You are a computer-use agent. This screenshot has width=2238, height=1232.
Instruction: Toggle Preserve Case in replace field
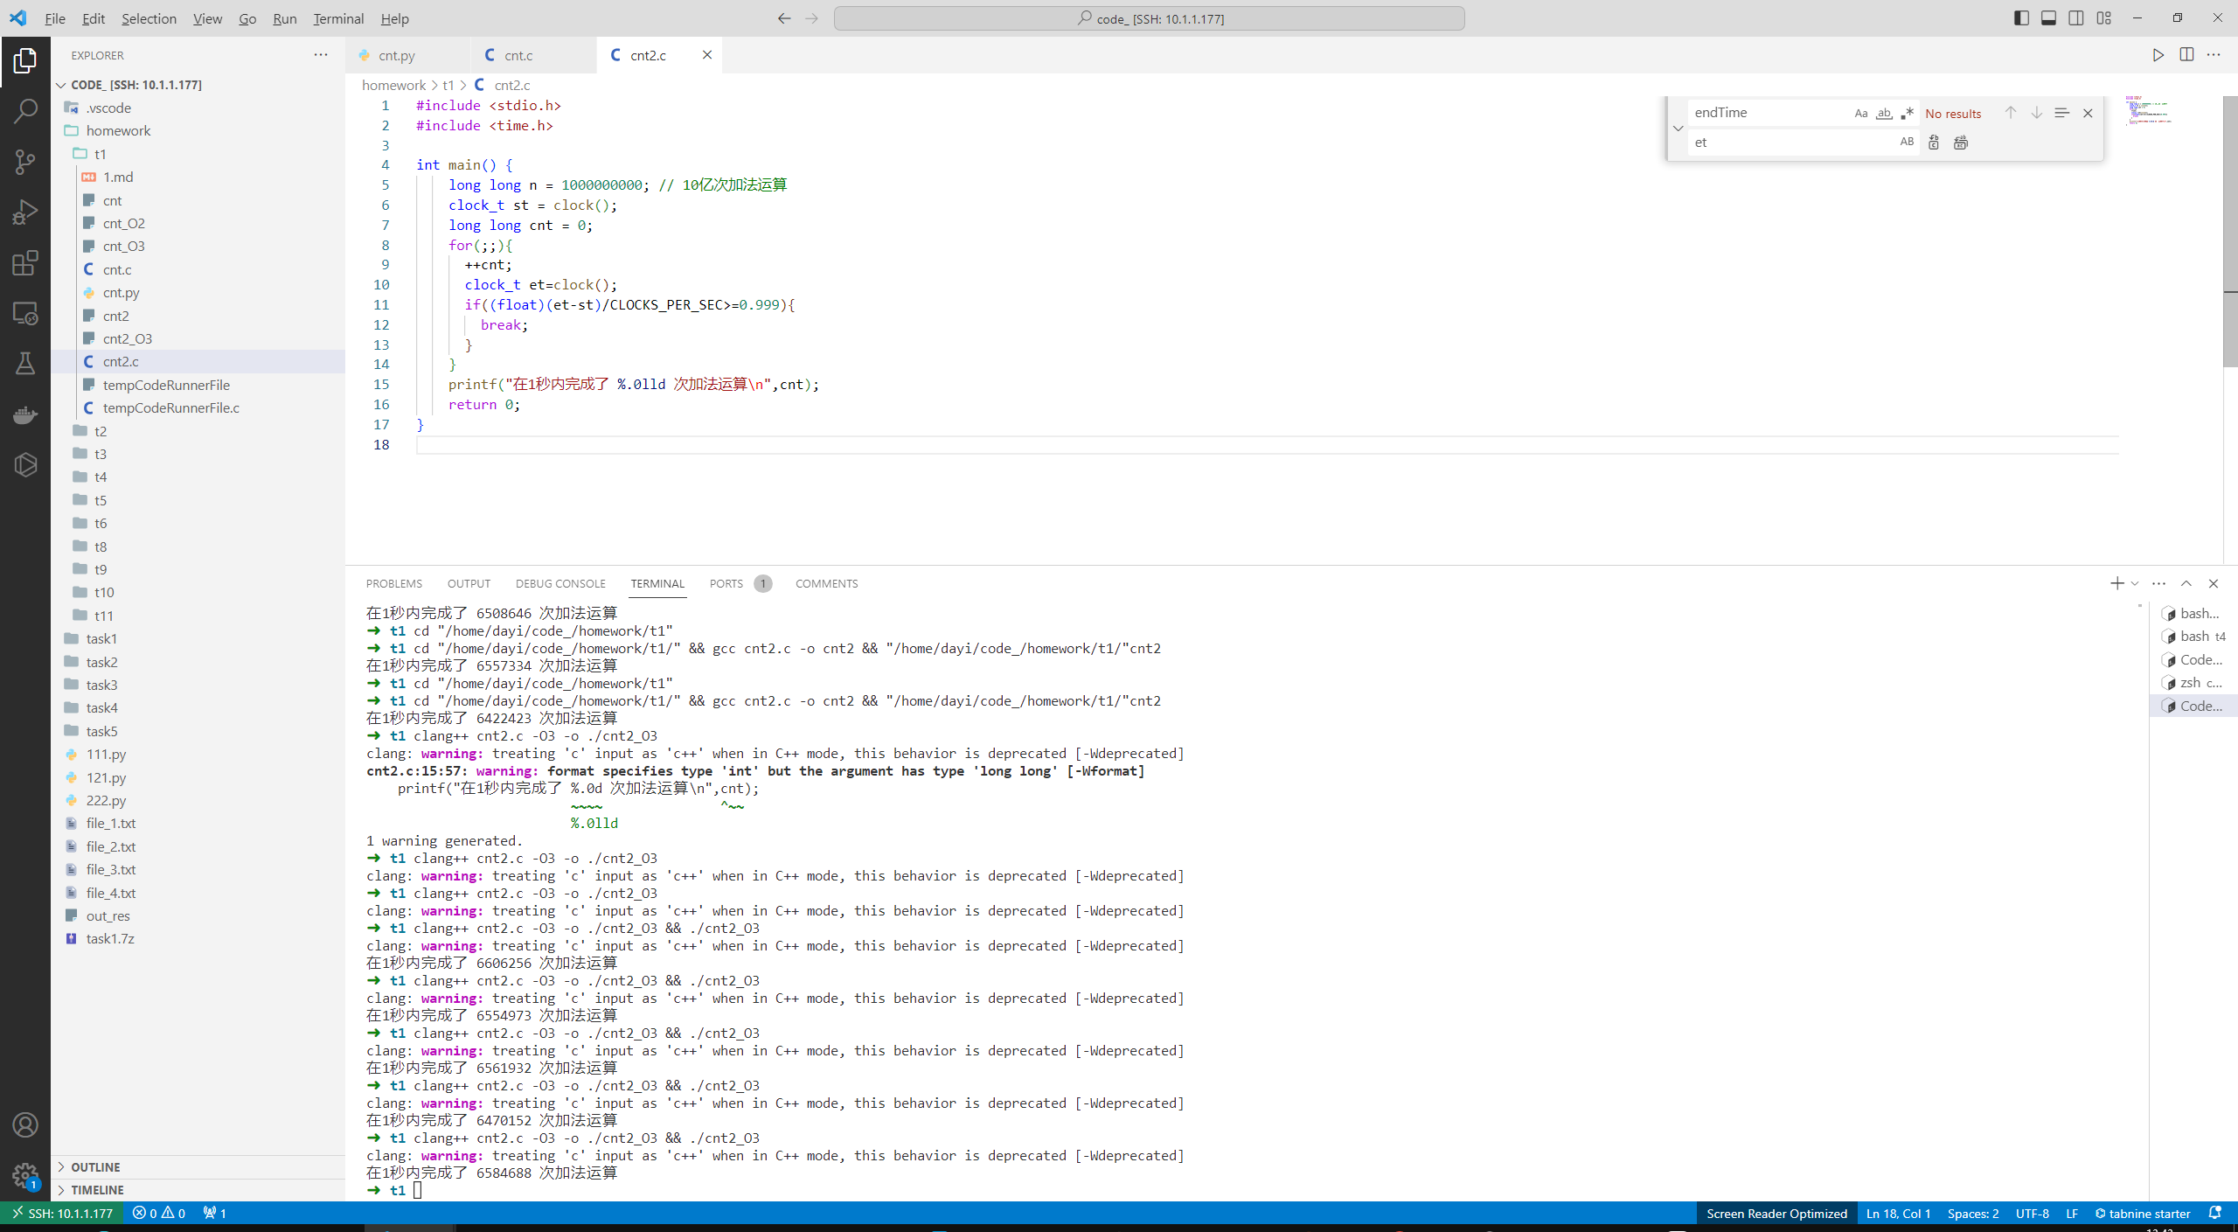[1906, 143]
